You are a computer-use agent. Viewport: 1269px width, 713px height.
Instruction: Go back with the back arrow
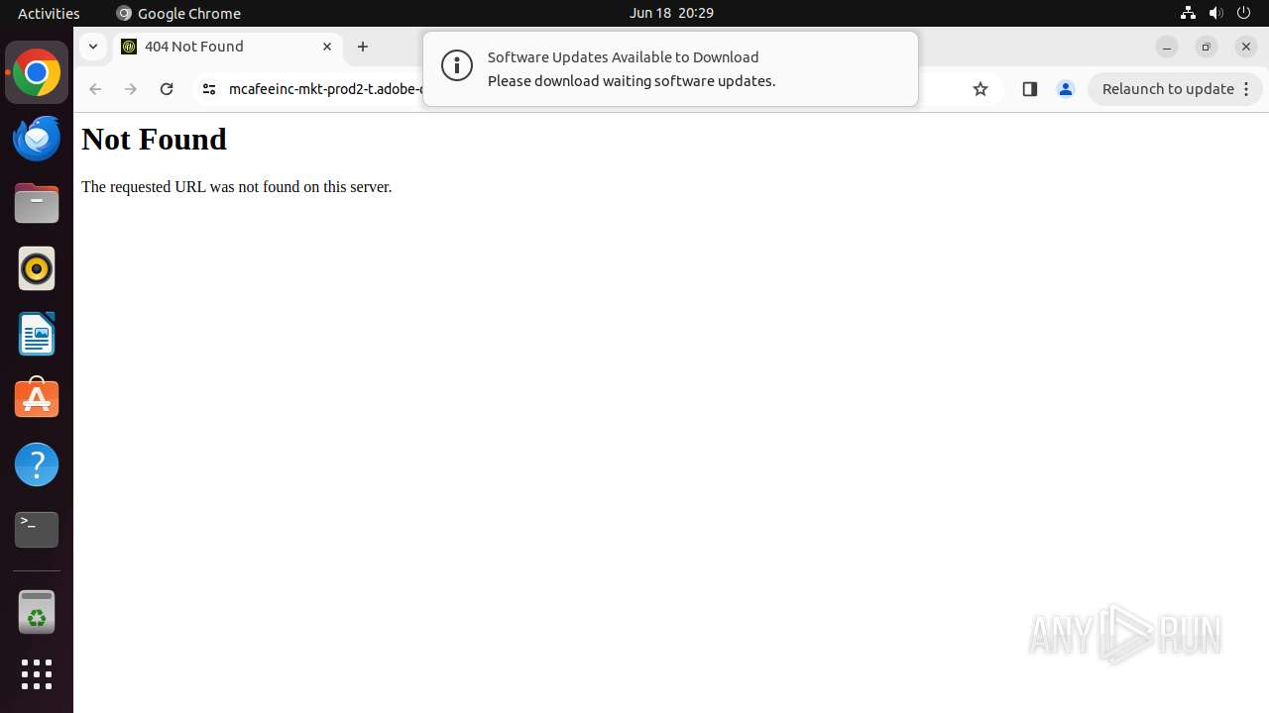(95, 89)
